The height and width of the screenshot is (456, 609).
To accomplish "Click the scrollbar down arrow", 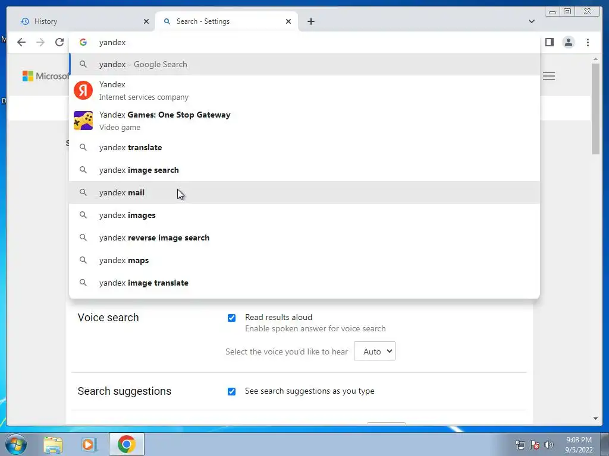I will 596,419.
